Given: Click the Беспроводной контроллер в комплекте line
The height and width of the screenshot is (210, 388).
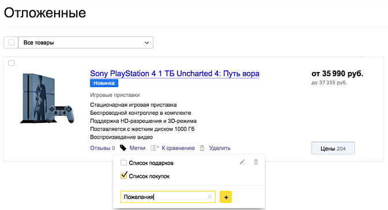Looking at the screenshot, I should pos(141,113).
